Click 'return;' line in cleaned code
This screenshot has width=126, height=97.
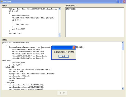click(x=12, y=80)
